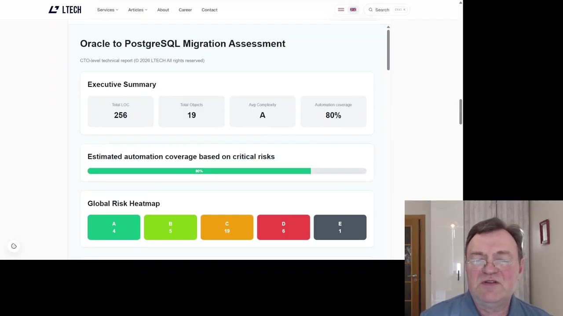Viewport: 563px width, 316px height.
Task: Click the Oracle to PostgreSQL Migration Assessment heading
Action: coord(183,43)
